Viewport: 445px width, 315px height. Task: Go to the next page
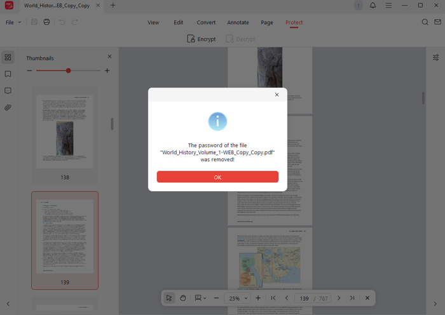(339, 298)
